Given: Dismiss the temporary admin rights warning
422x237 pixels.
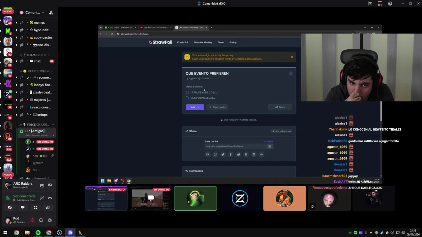Looking at the screenshot, I should click(292, 57).
